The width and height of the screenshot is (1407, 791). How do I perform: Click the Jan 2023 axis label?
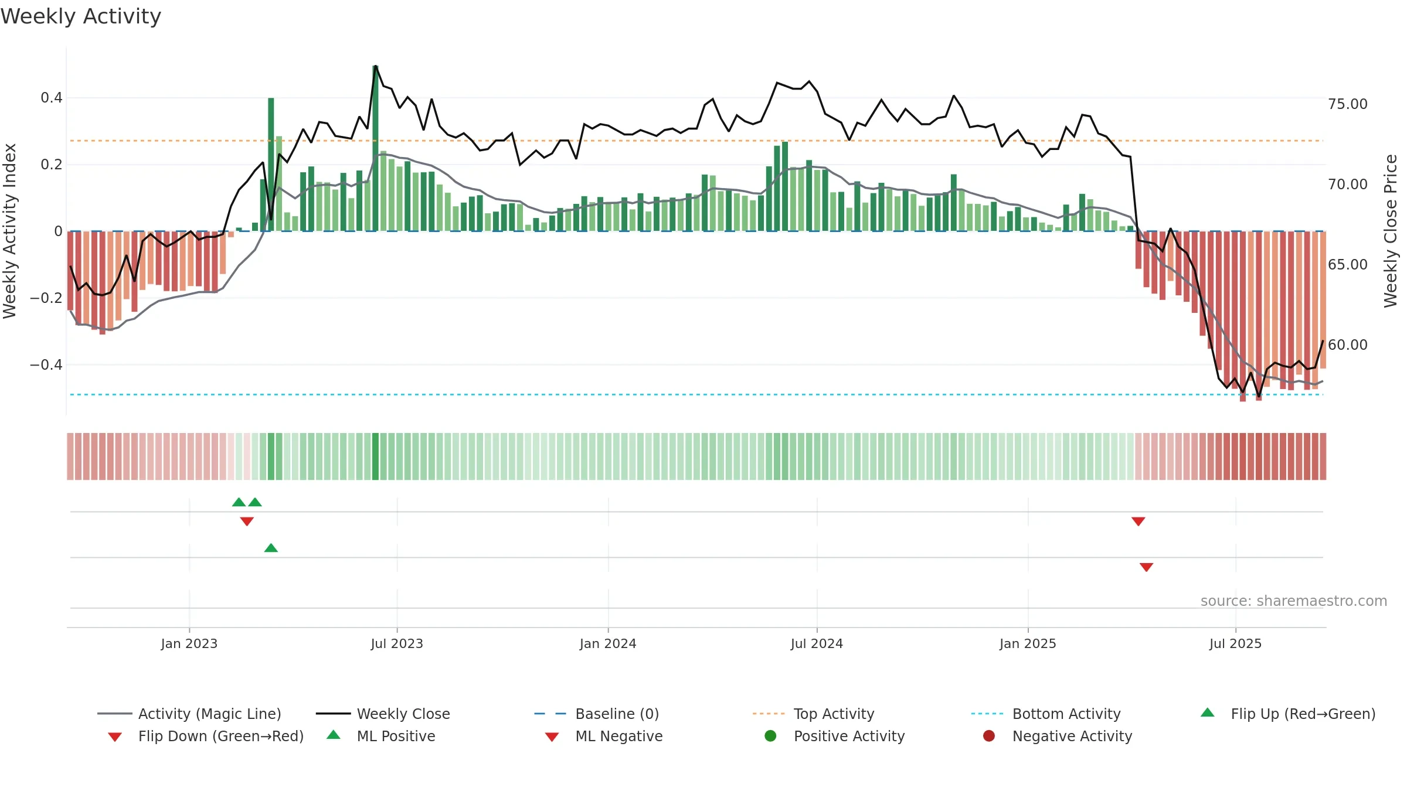pyautogui.click(x=189, y=644)
